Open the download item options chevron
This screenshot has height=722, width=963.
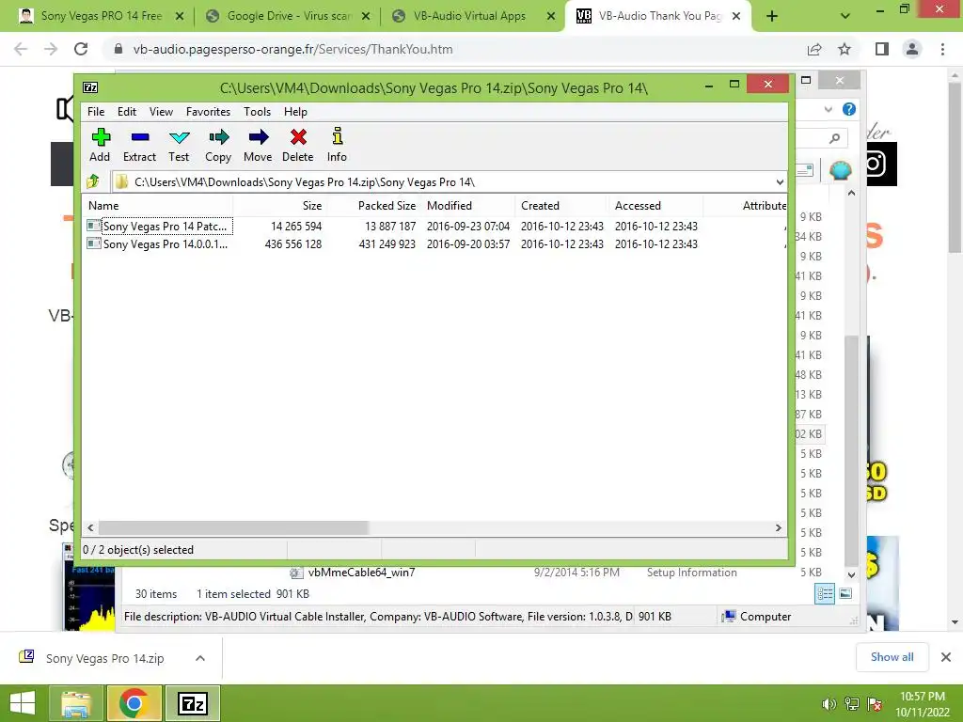(199, 658)
